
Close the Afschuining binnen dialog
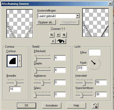(x=110, y=4)
